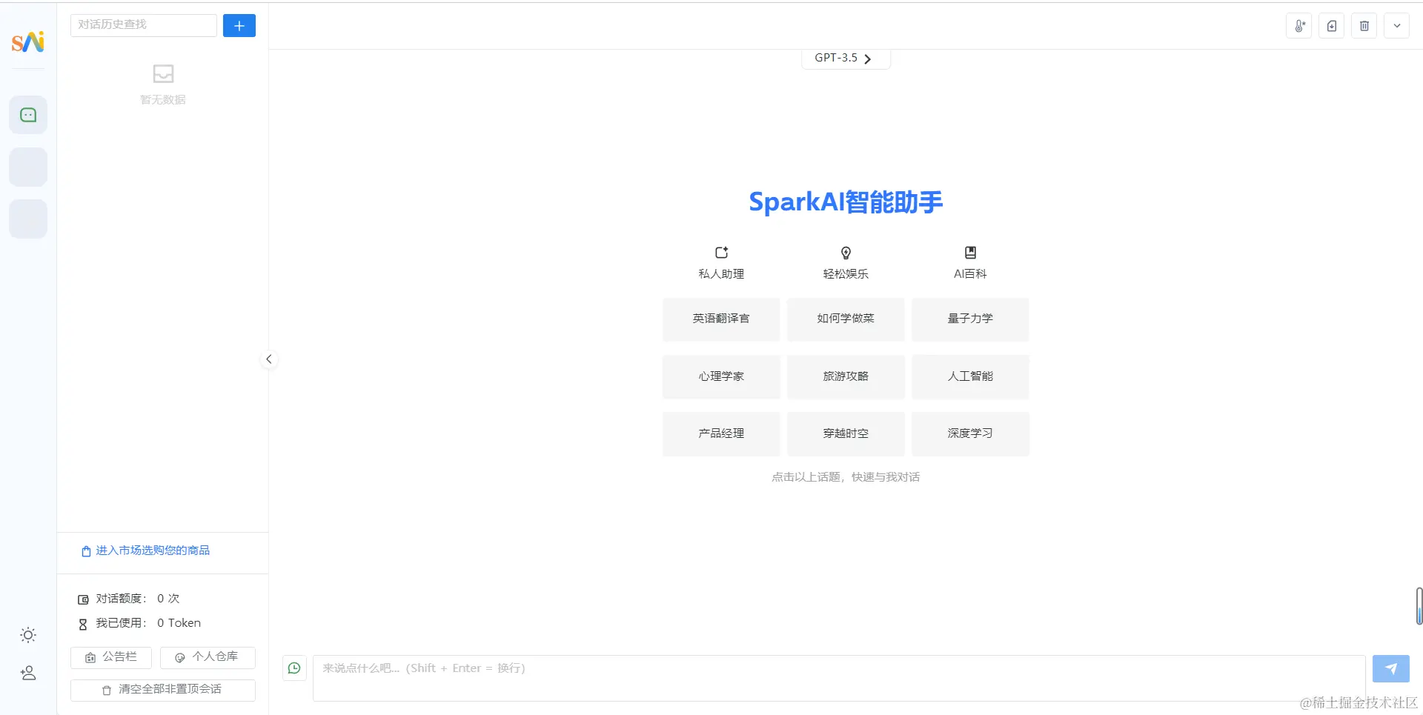Click the 如何学做菜 topic card
This screenshot has height=715, width=1423.
(x=846, y=319)
